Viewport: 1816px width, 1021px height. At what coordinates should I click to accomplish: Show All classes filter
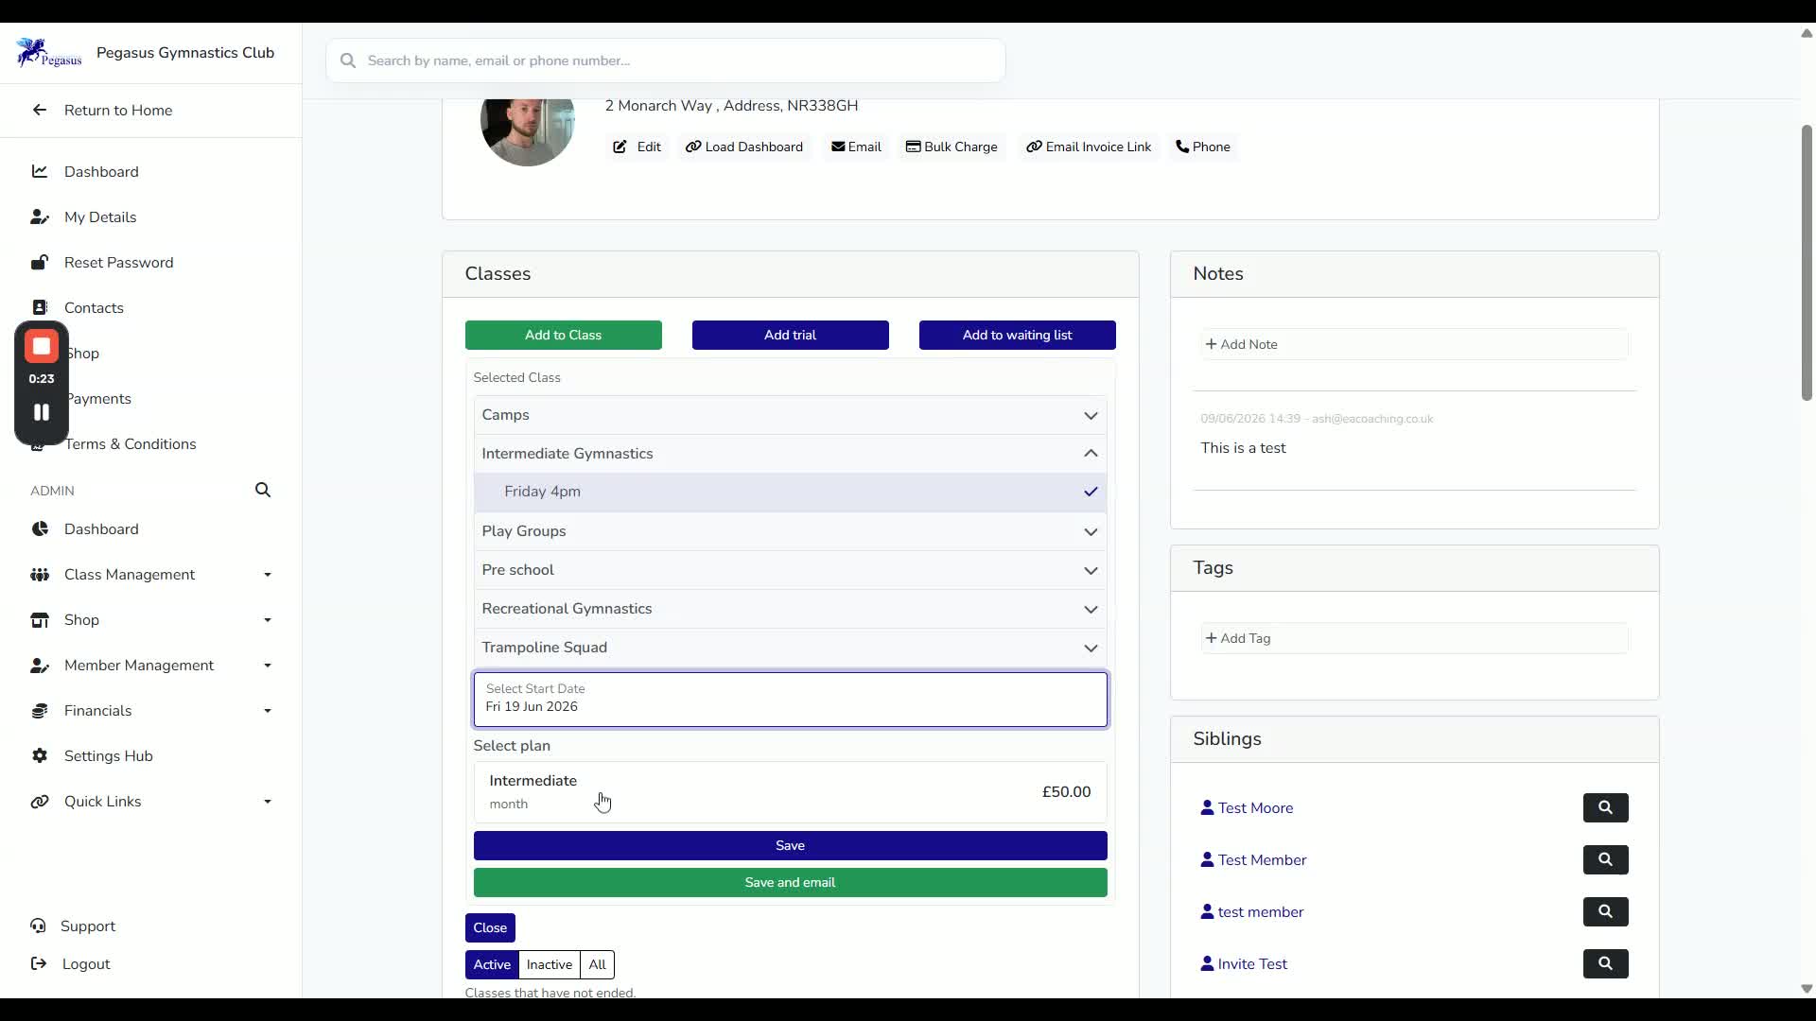(x=597, y=964)
